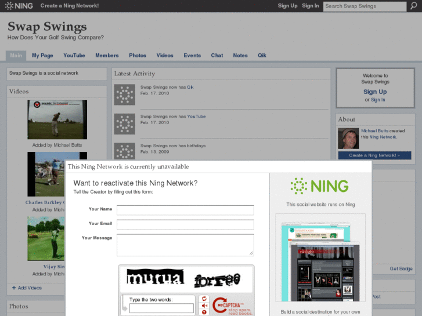Screen dimensions: 422x316
Task: Click Sign In in the top bar
Action: pos(311,6)
